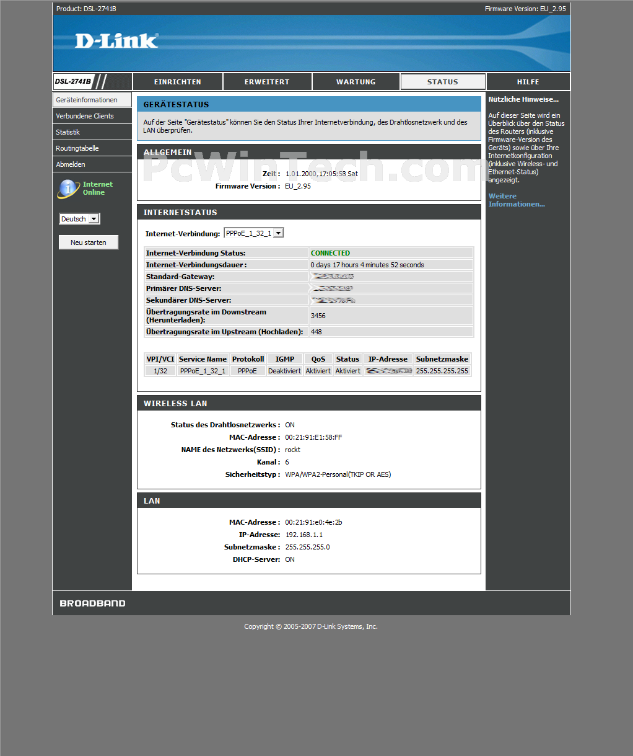Click the PPPoE_1_32_1 service name cell

click(203, 371)
